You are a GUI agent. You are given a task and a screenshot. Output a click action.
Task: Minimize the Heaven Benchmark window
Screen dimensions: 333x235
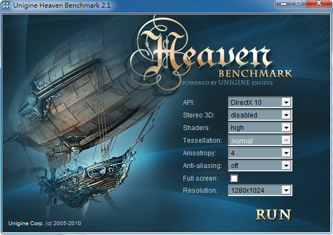click(x=283, y=4)
